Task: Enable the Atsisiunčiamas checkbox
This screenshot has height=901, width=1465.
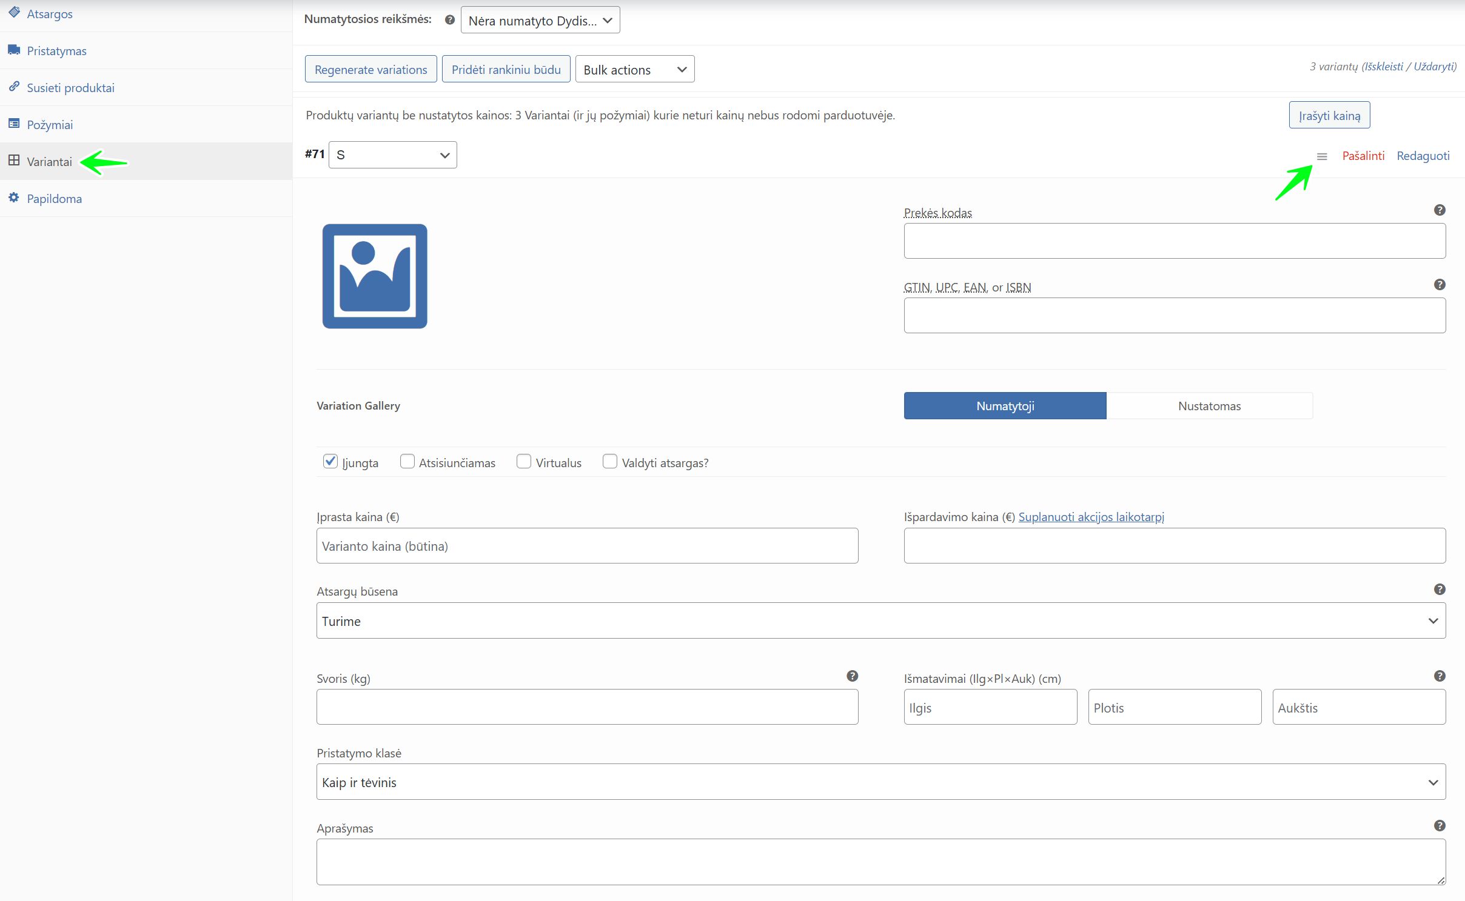Action: [x=407, y=462]
